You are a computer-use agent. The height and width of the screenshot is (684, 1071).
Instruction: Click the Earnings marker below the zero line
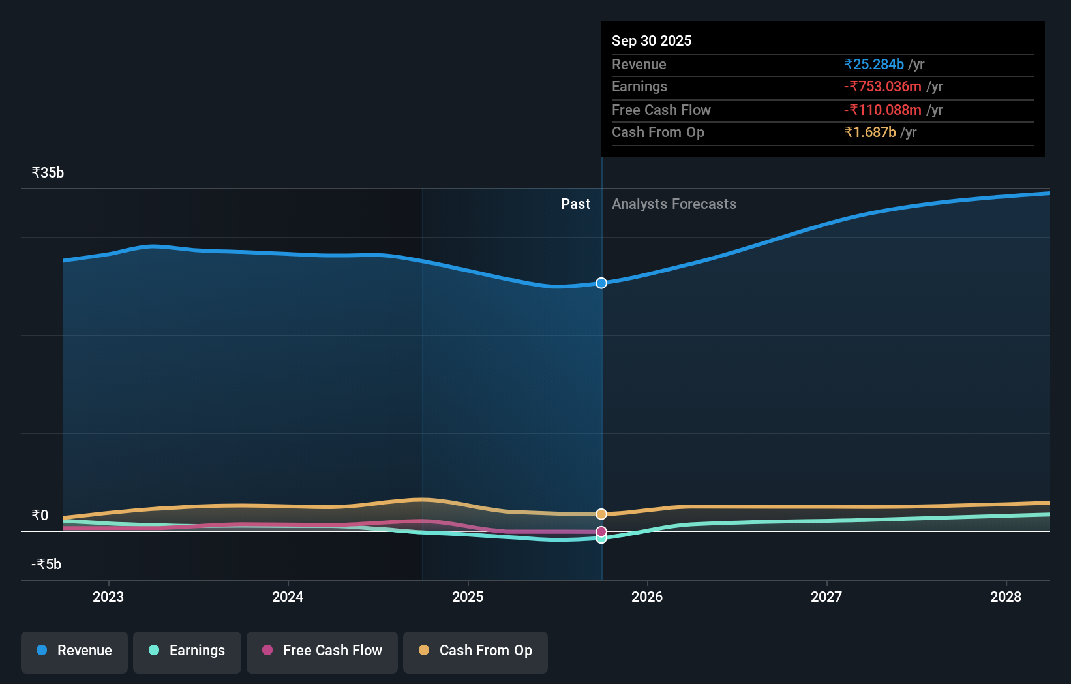[601, 538]
